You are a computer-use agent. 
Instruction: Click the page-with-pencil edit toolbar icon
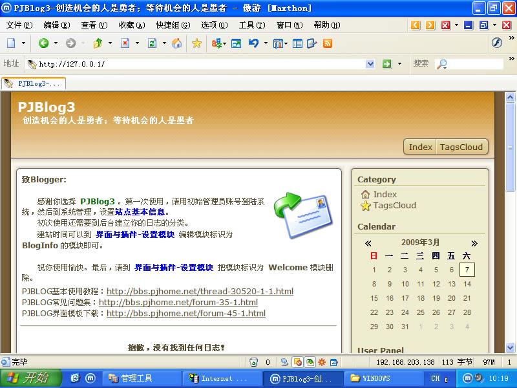click(x=311, y=43)
